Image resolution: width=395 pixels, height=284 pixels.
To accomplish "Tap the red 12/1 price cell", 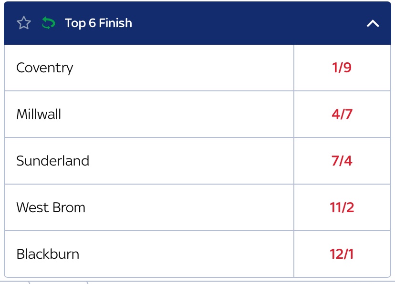I will [342, 254].
